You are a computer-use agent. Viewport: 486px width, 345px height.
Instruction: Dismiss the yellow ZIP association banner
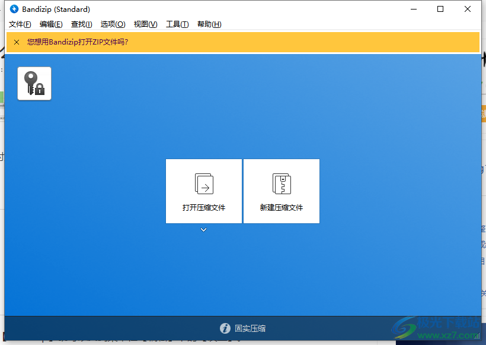tap(17, 42)
